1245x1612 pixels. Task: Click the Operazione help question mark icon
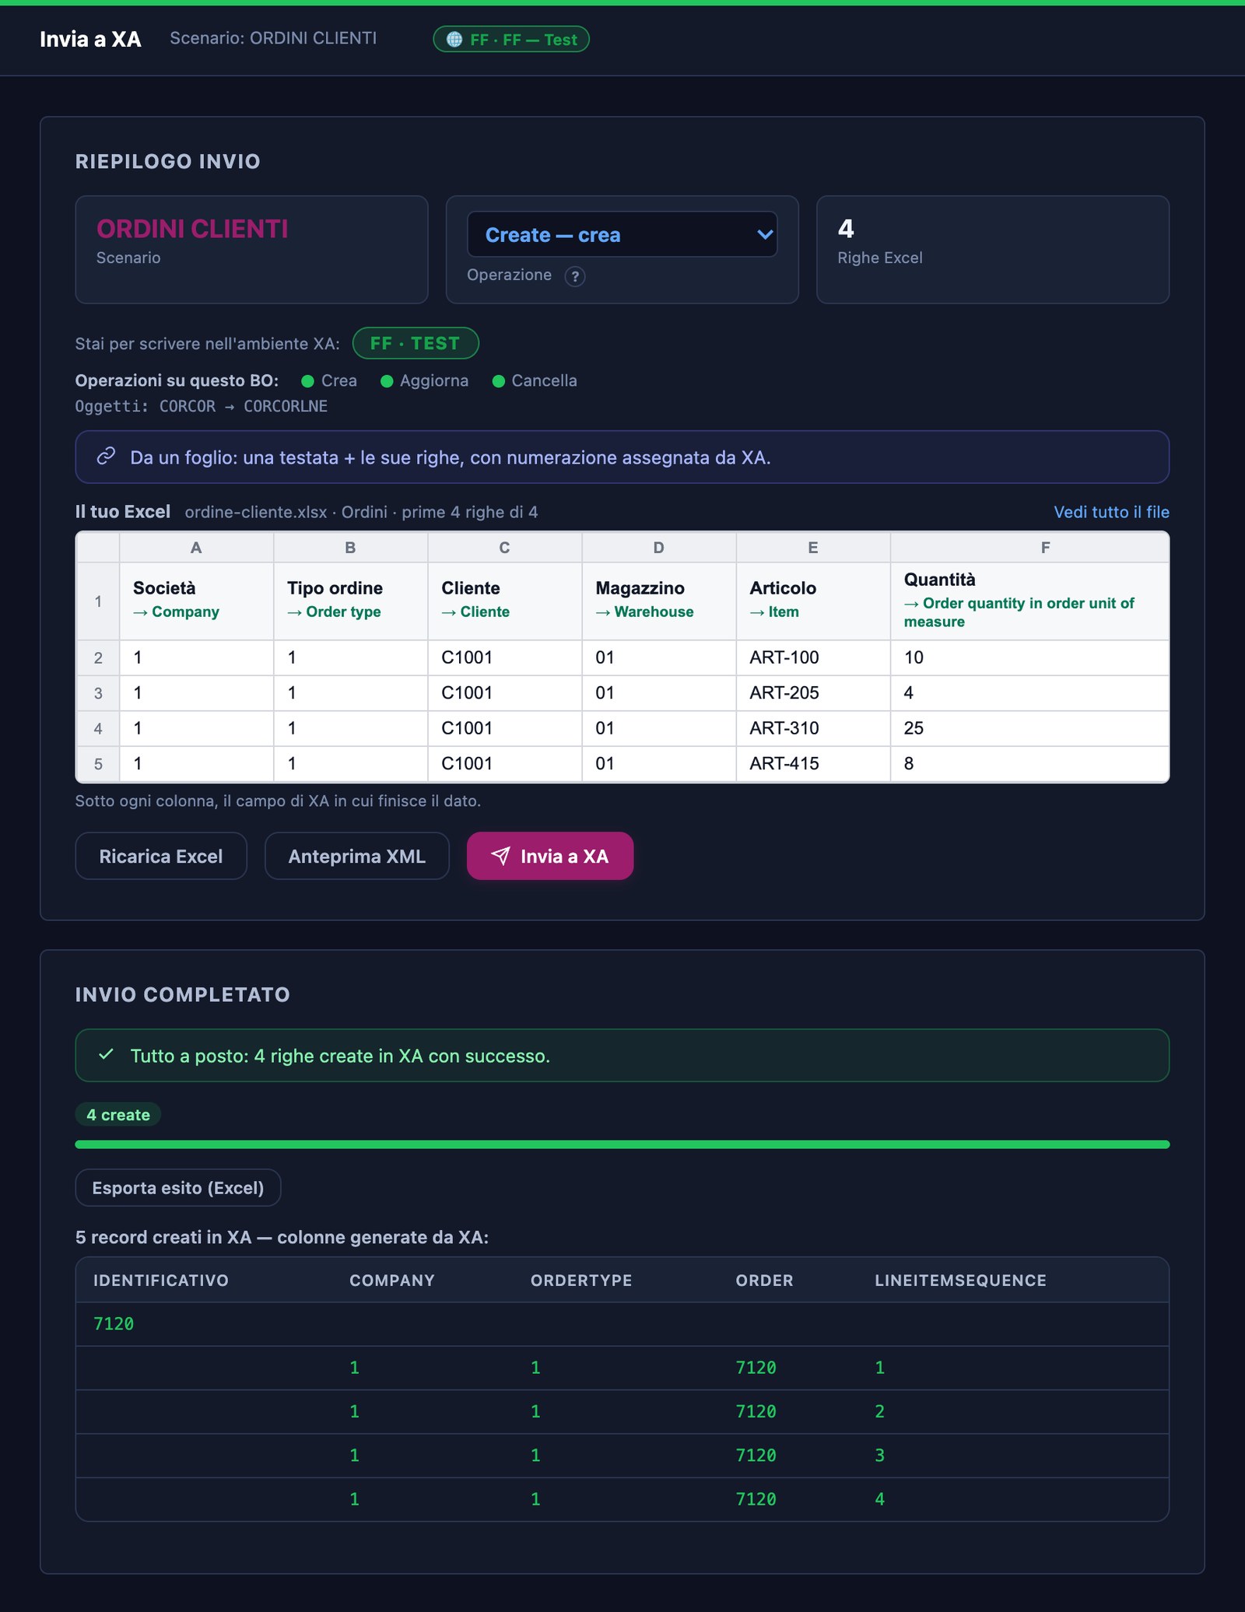click(x=575, y=276)
